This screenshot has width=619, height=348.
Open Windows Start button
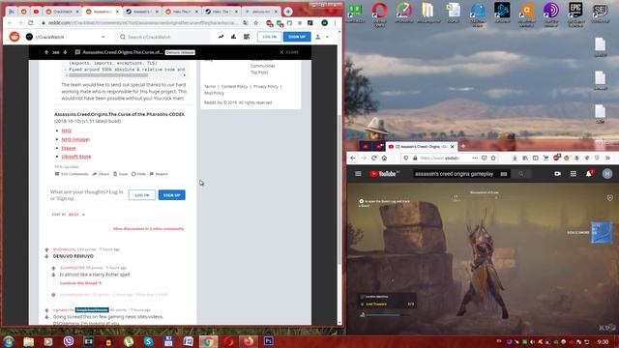coord(9,341)
